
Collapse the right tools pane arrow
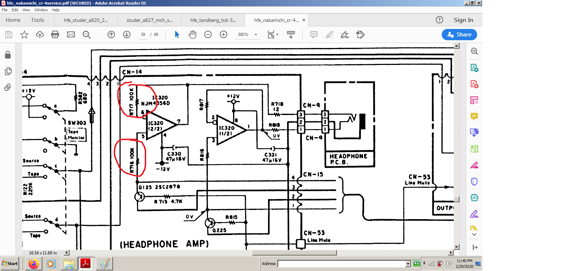click(x=475, y=247)
